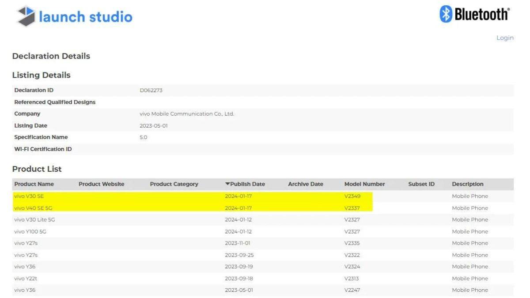Click Specification Name value 5.0

143,137
